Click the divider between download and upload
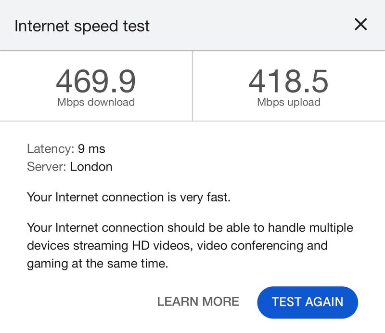 (x=192, y=86)
